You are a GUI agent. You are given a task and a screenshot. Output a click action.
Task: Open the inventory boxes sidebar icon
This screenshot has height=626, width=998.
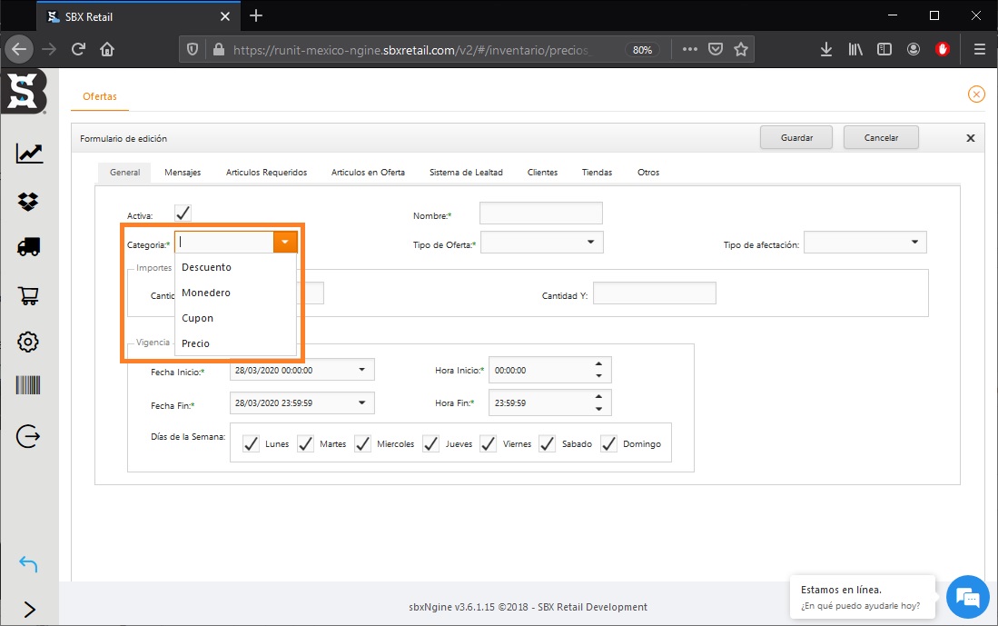pyautogui.click(x=28, y=202)
